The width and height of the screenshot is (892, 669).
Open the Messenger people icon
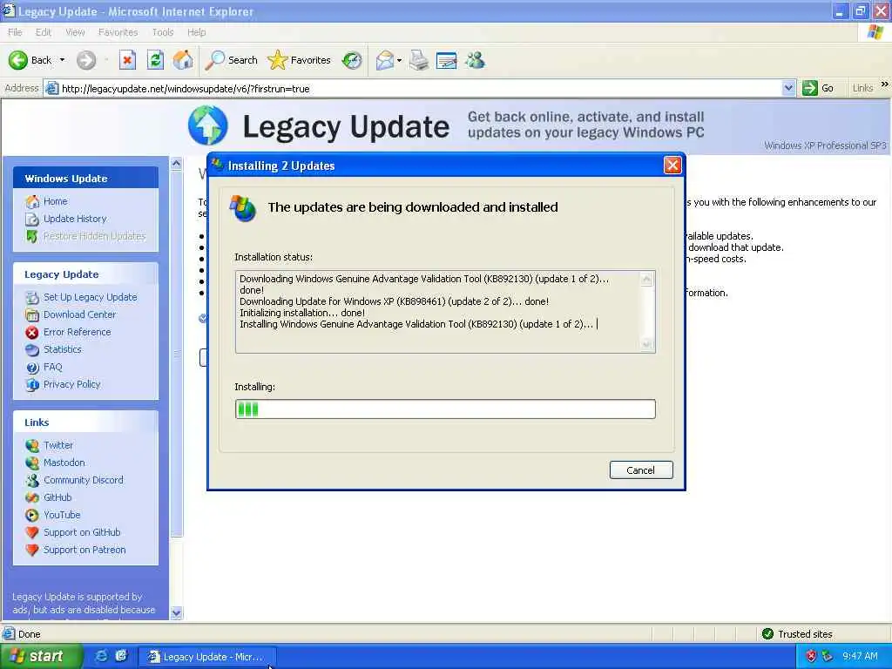coord(475,60)
